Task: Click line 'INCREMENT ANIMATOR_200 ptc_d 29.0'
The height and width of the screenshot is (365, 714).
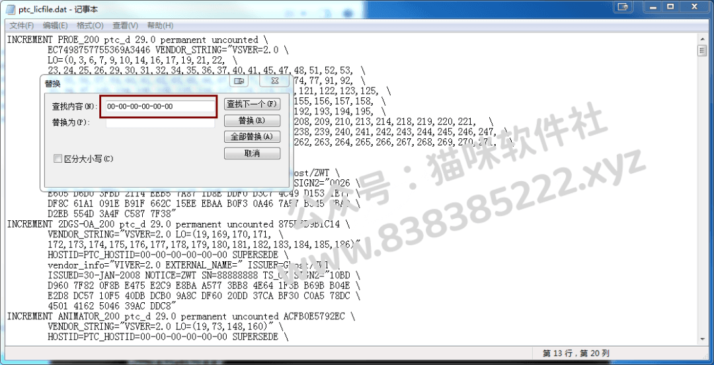Action: [181, 317]
